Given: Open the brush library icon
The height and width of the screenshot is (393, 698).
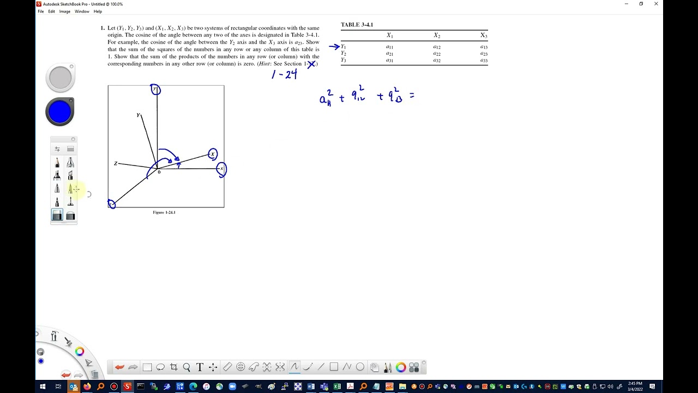Looking at the screenshot, I should [x=70, y=148].
